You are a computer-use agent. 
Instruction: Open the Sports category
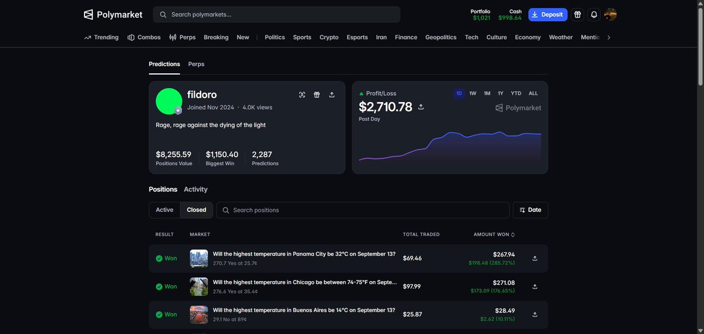coord(302,37)
